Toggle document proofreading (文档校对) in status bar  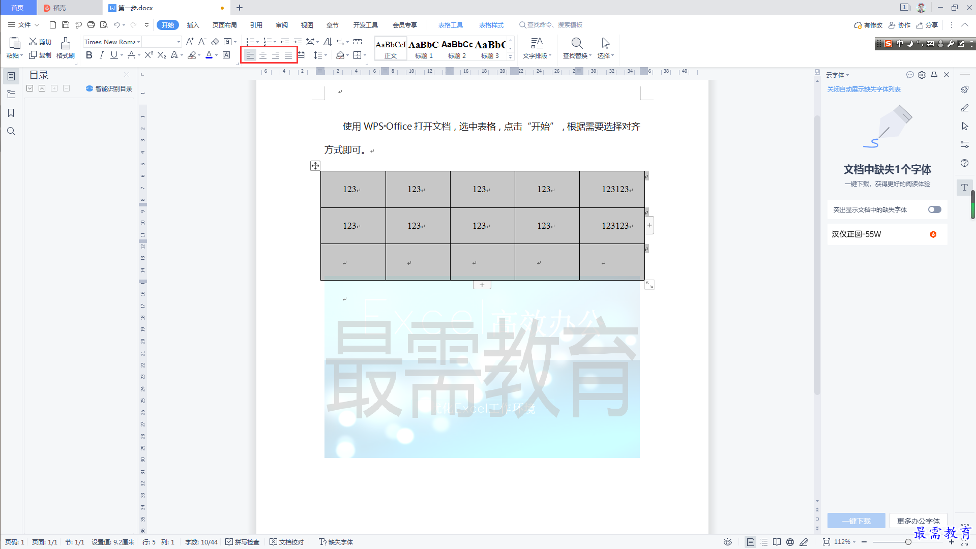click(x=287, y=542)
